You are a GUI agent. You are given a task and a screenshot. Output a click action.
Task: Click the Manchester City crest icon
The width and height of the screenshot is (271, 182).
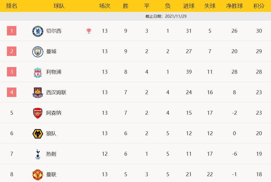[x=38, y=52]
